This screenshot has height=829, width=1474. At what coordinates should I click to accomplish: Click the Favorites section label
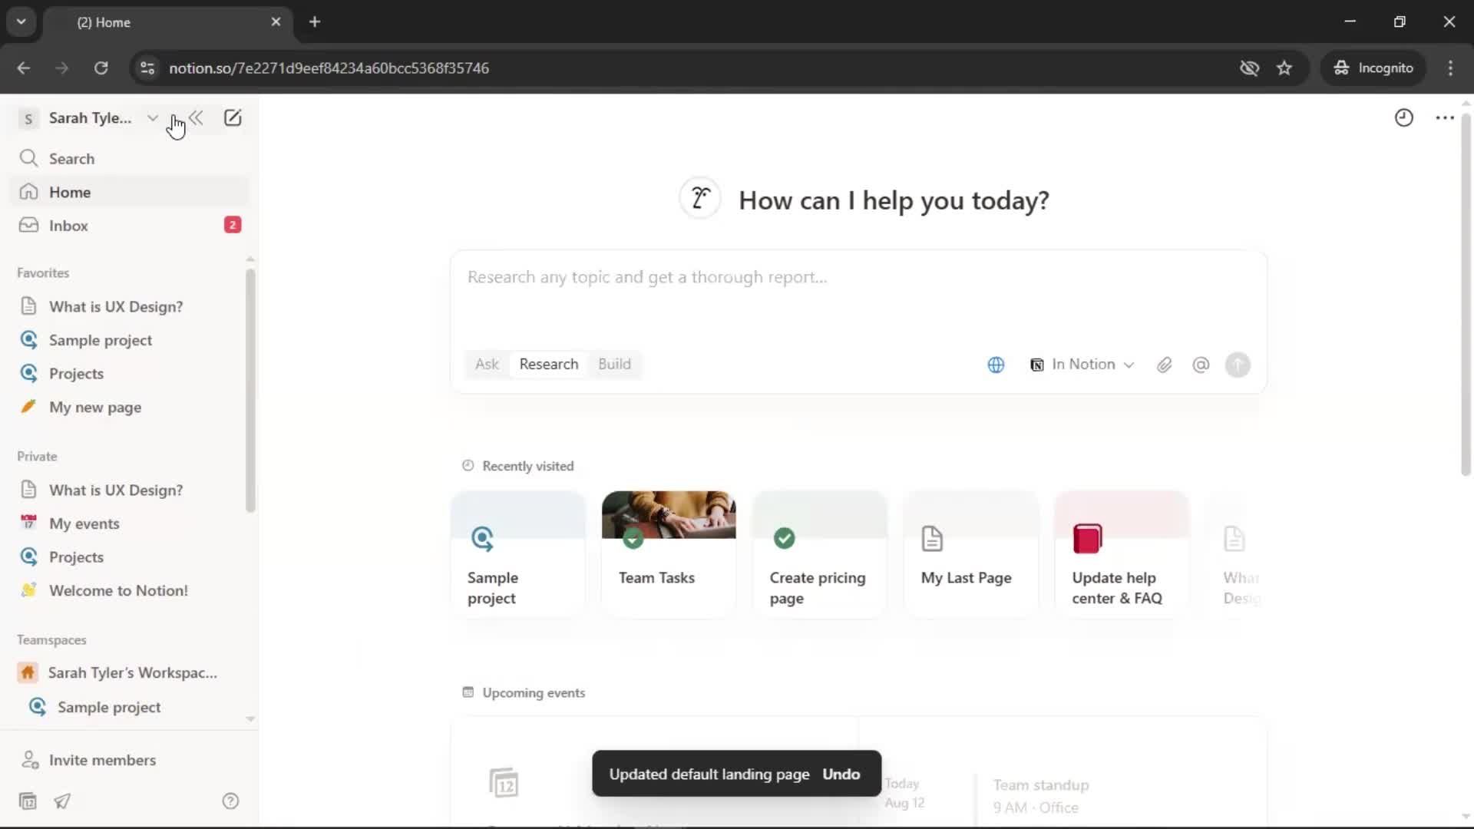click(x=43, y=273)
